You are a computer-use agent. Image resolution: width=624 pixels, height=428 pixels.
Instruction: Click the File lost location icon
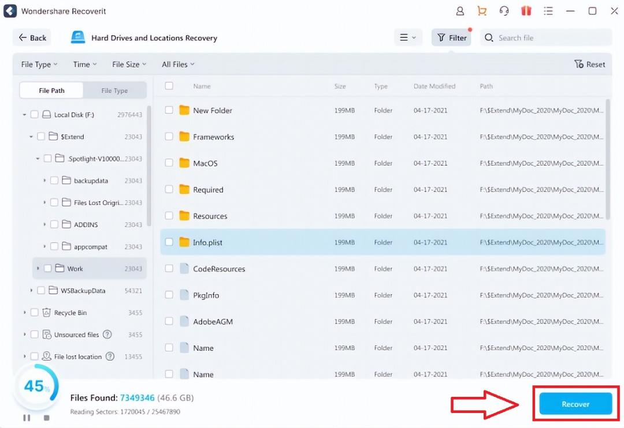point(47,356)
